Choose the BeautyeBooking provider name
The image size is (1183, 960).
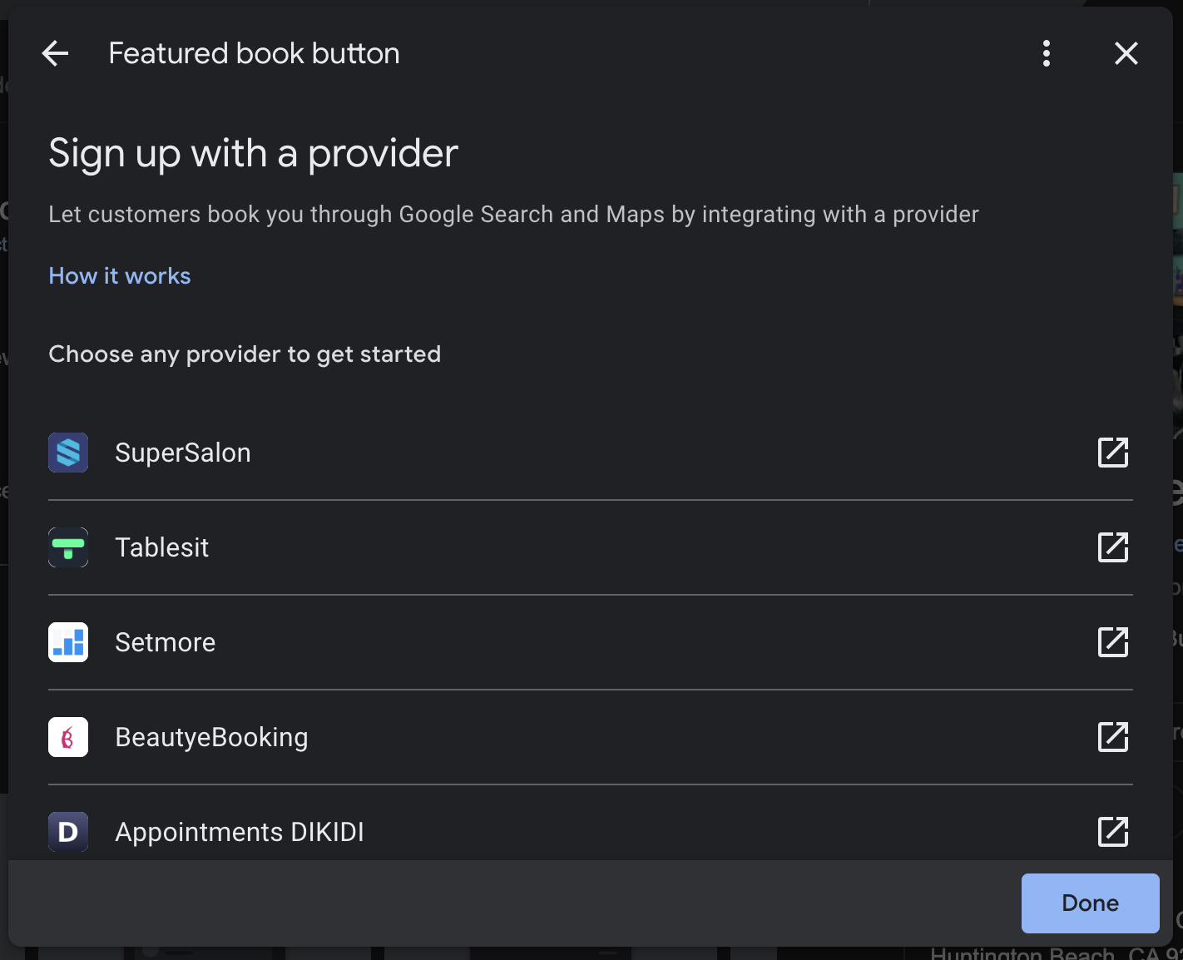[x=212, y=737]
